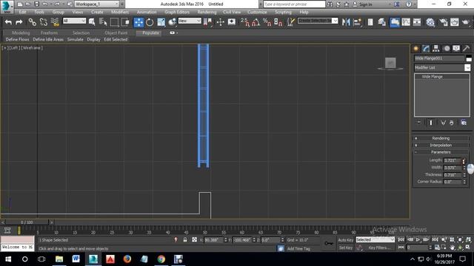Activate the Unlink Selection tool
This screenshot has height=266, width=474.
[x=44, y=22]
